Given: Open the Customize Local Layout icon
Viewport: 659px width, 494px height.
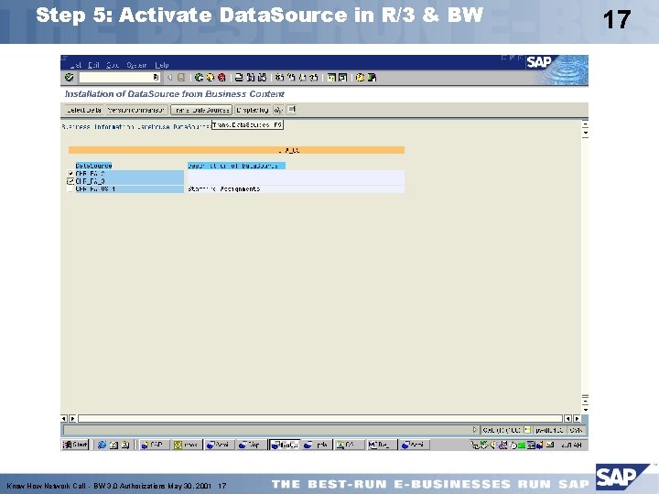Looking at the screenshot, I should [372, 77].
